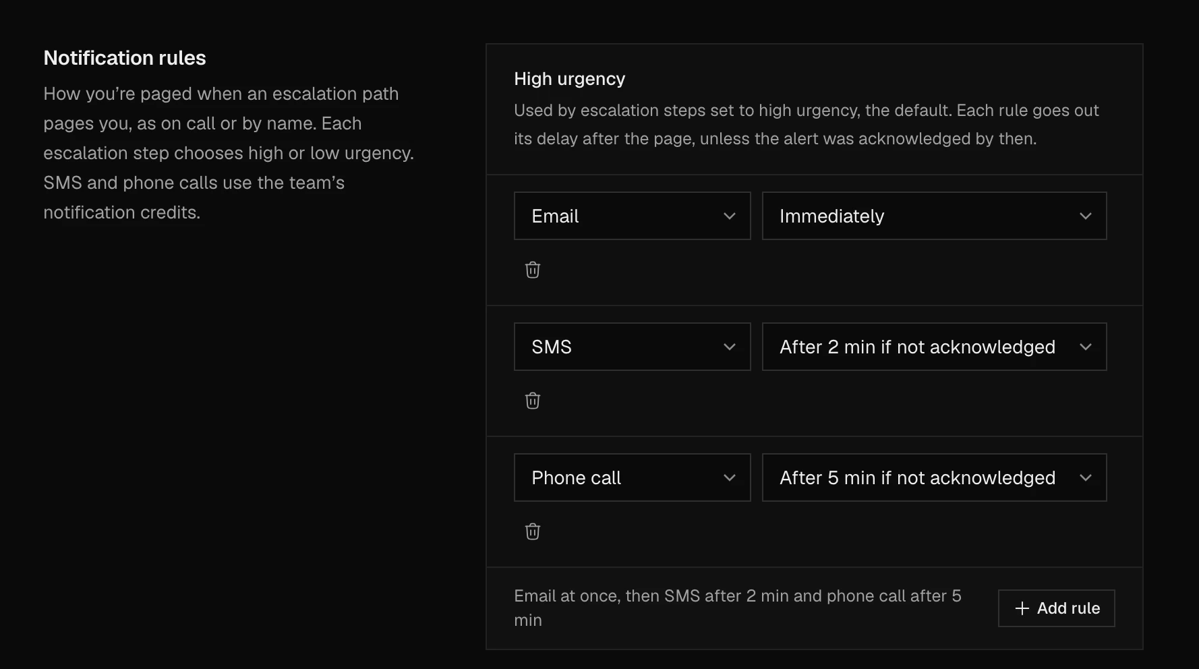Open the After 2 min delay dropdown
This screenshot has width=1199, height=669.
pos(934,347)
